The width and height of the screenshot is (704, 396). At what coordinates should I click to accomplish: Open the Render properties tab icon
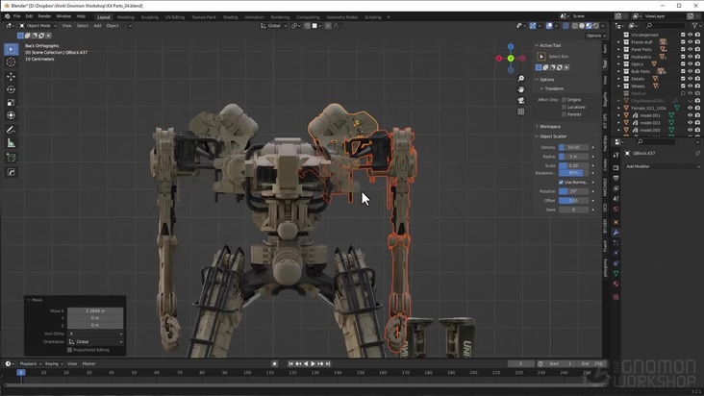tap(616, 167)
